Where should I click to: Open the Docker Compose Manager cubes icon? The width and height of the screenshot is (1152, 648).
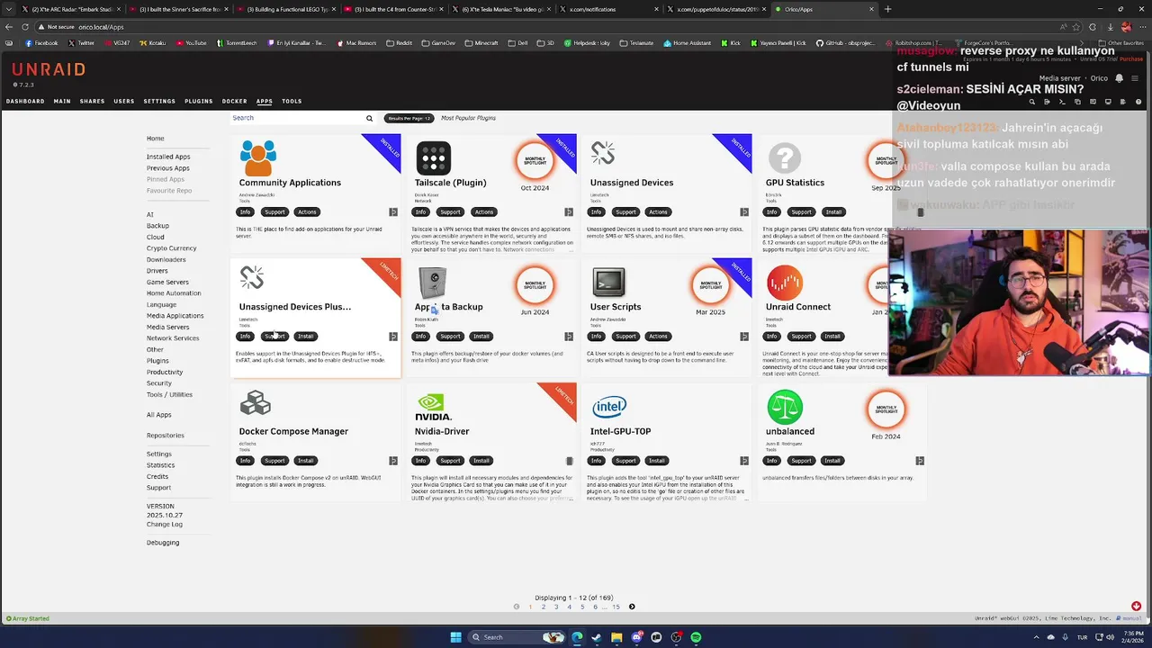pyautogui.click(x=256, y=404)
